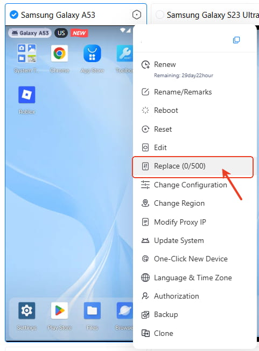Image resolution: width=259 pixels, height=351 pixels.
Task: Click Remaining: 29day22hour text
Action: point(184,76)
